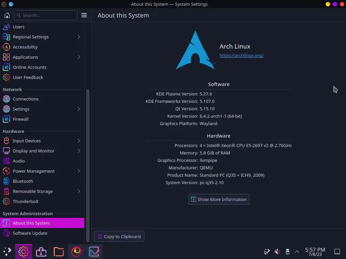The width and height of the screenshot is (346, 259).
Task: Click the KDE Plasma Version value 5.27.6
Action: coord(206,94)
